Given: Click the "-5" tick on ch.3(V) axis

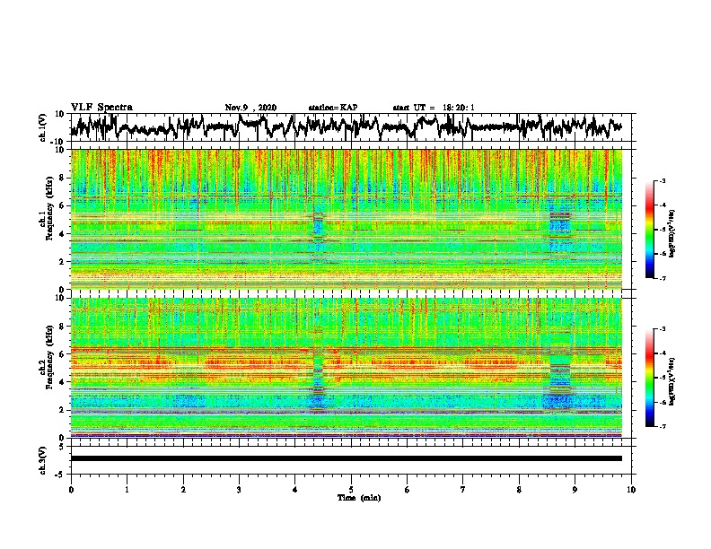Looking at the screenshot, I should click(60, 475).
